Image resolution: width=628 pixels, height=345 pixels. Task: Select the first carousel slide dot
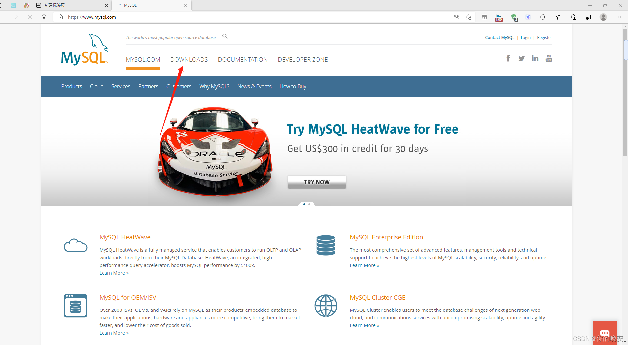click(x=304, y=204)
